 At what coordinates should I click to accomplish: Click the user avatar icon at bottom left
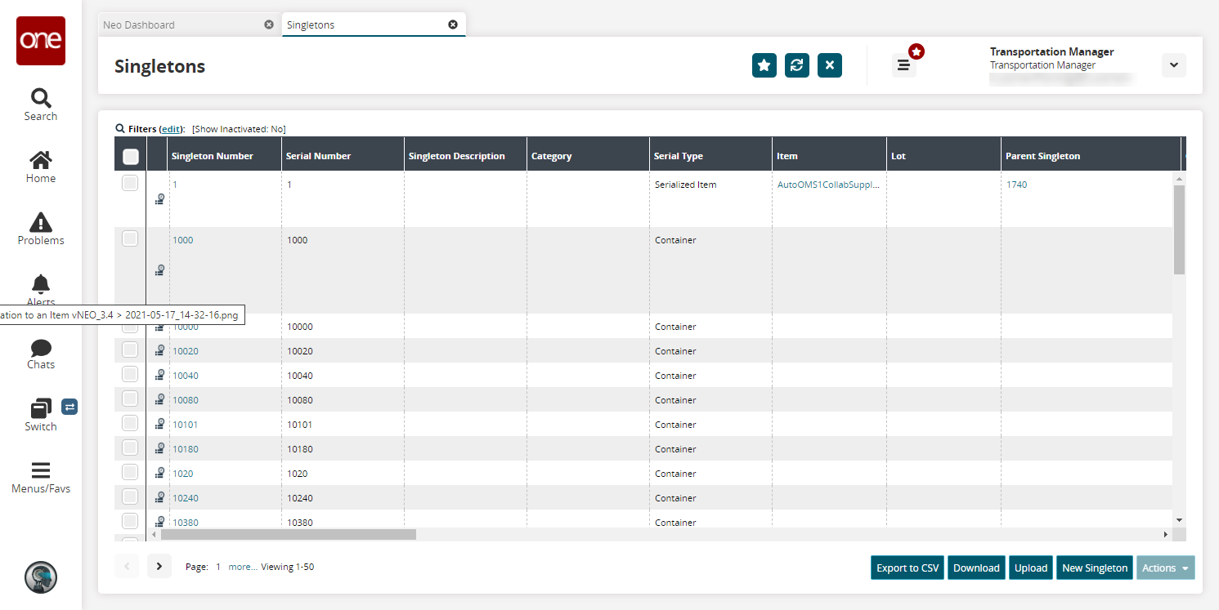pos(41,577)
